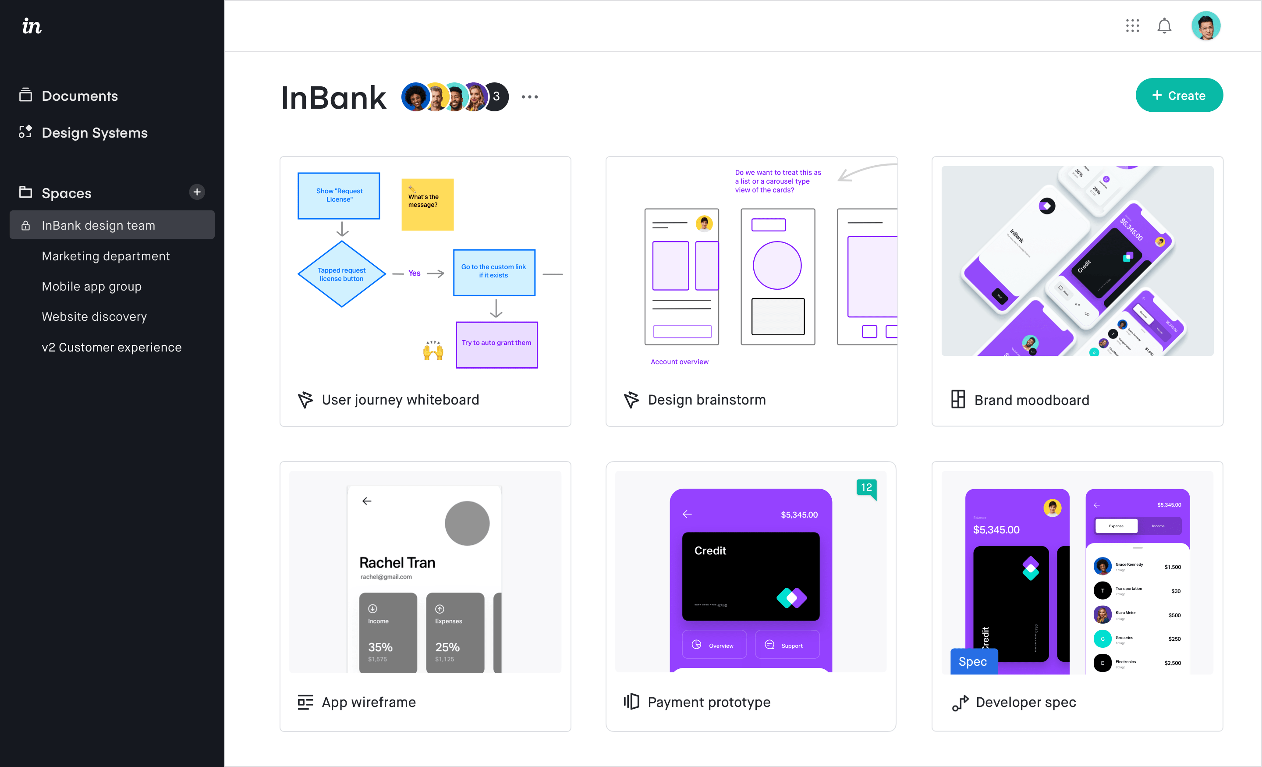Click the wireframe icon on App wireframe

[304, 701]
